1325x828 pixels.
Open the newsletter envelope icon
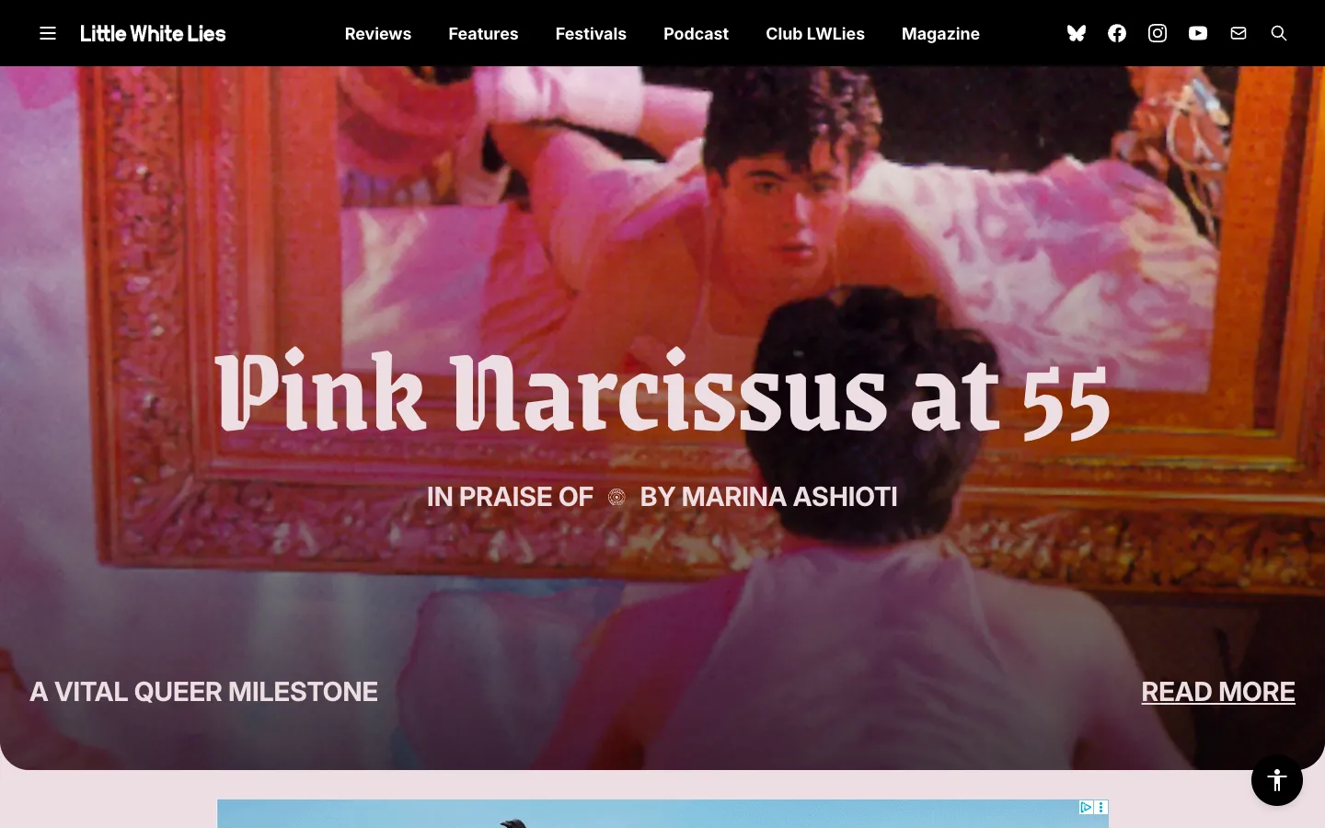(x=1239, y=33)
